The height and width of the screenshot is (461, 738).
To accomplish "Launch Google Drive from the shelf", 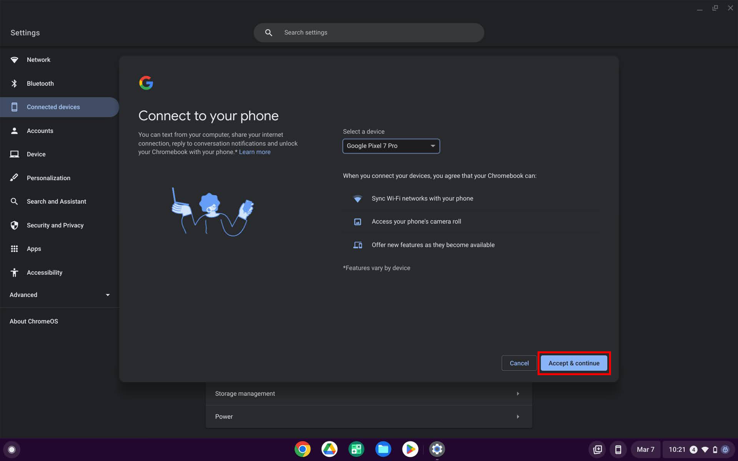I will pos(329,449).
